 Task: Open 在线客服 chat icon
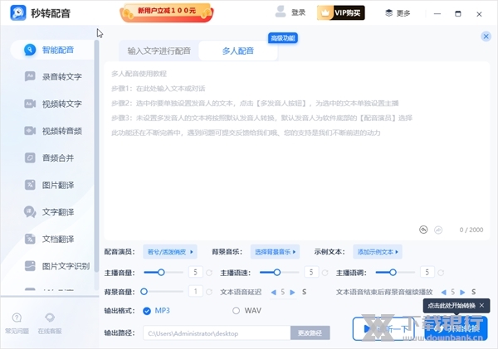coord(50,317)
